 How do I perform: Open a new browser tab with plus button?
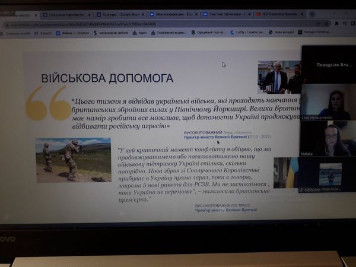tap(312, 14)
